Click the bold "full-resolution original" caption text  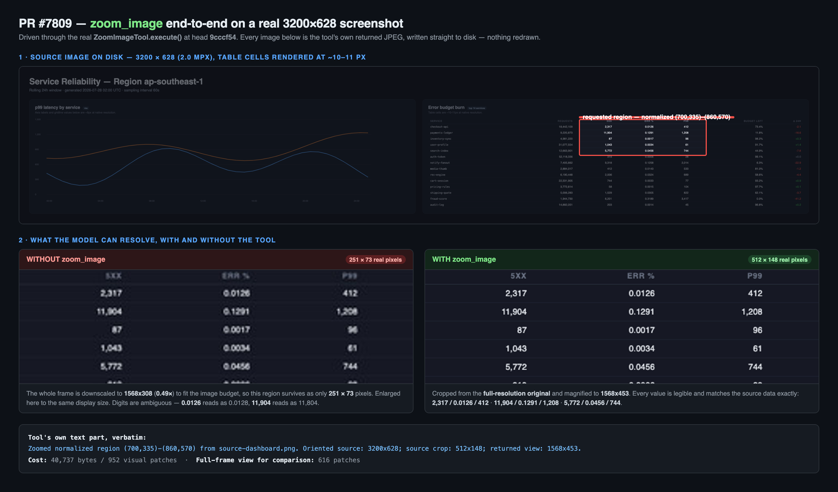(x=516, y=393)
